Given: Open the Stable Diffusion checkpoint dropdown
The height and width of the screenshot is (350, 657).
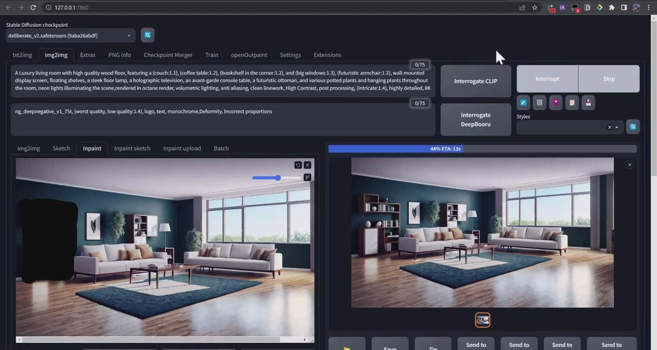Looking at the screenshot, I should coord(71,35).
